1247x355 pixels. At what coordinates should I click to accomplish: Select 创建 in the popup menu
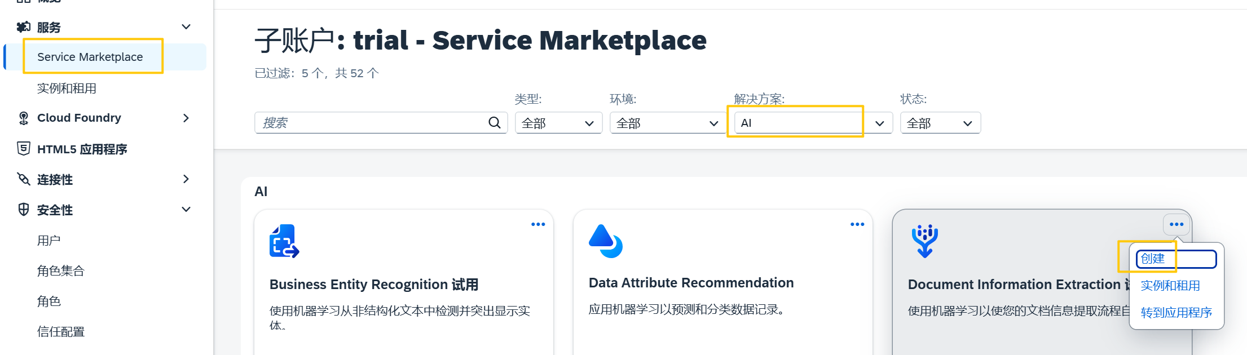tap(1176, 259)
